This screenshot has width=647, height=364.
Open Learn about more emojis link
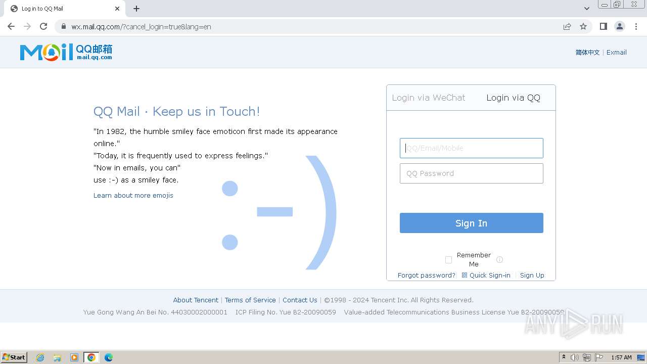133,195
